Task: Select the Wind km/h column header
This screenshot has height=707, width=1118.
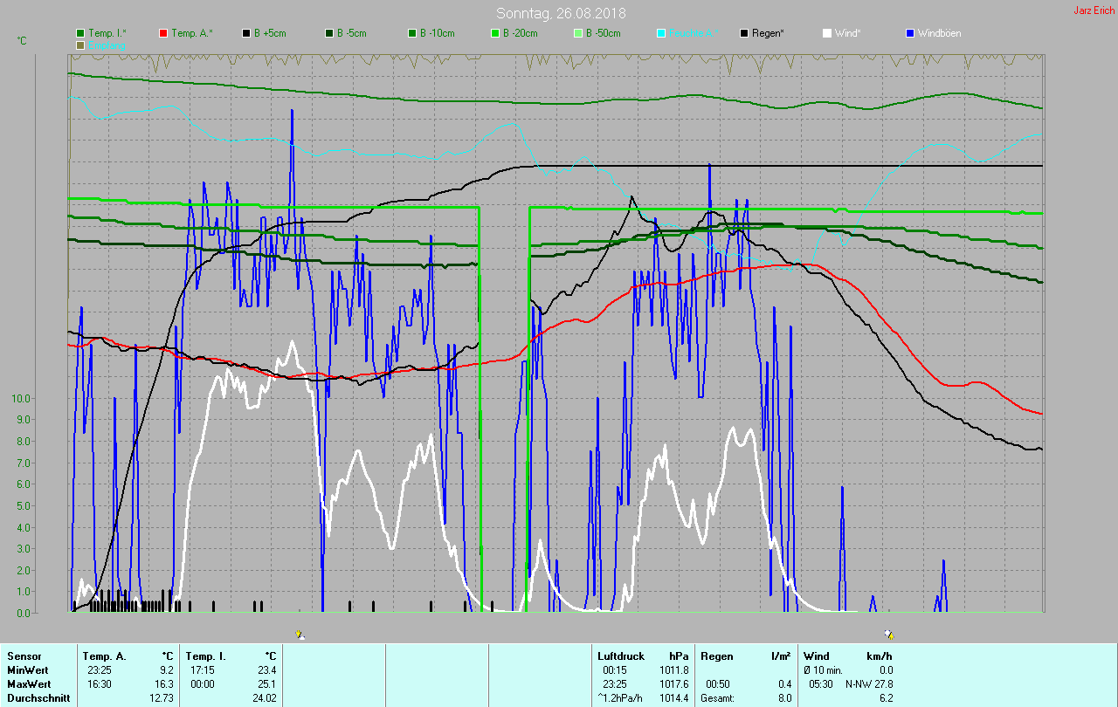Action: coord(816,656)
